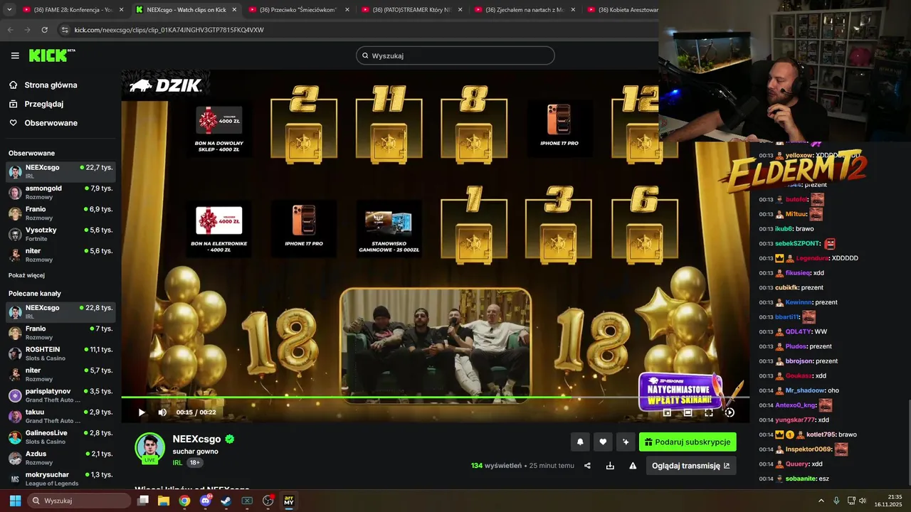The image size is (911, 512).
Task: Switch to Przeciwko "Śmieciówkom" tab
Action: click(x=297, y=10)
